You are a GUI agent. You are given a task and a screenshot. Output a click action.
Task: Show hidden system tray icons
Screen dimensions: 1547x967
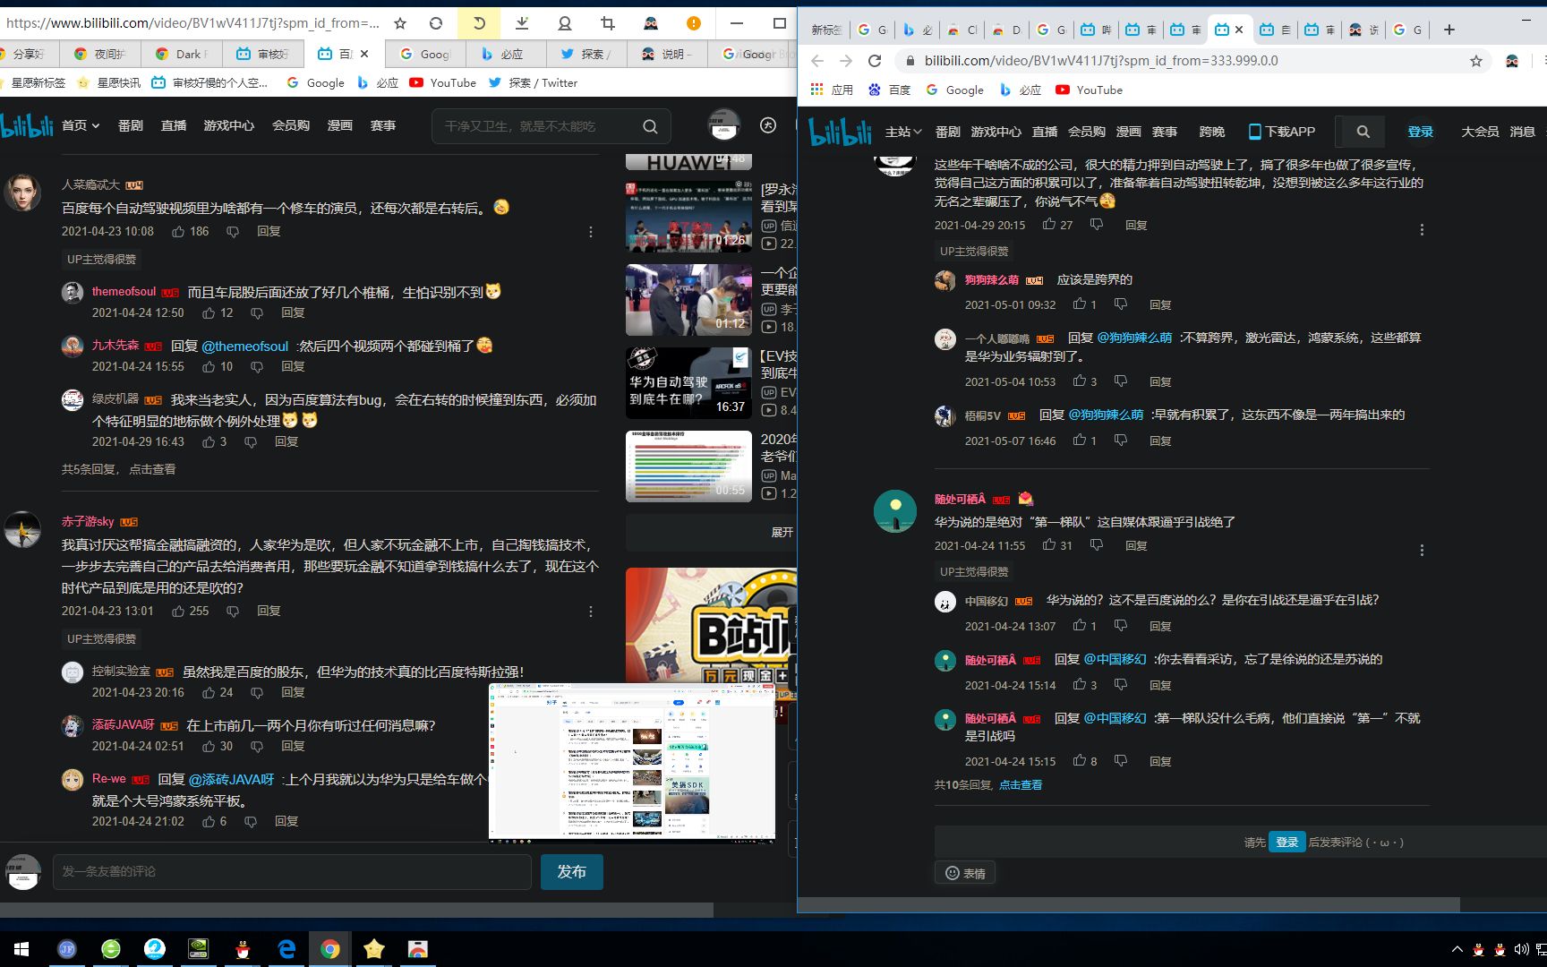(x=1457, y=949)
